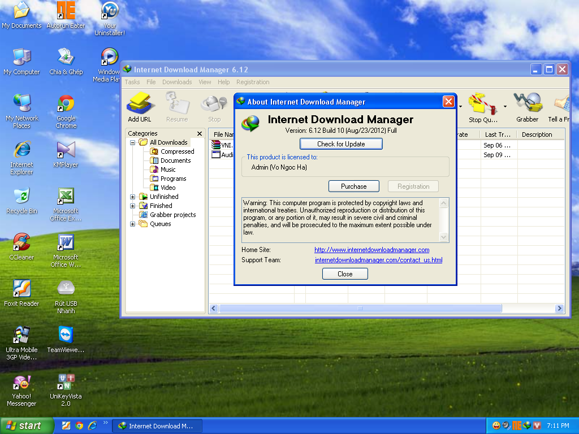
Task: Select the Music category
Action: tap(168, 170)
